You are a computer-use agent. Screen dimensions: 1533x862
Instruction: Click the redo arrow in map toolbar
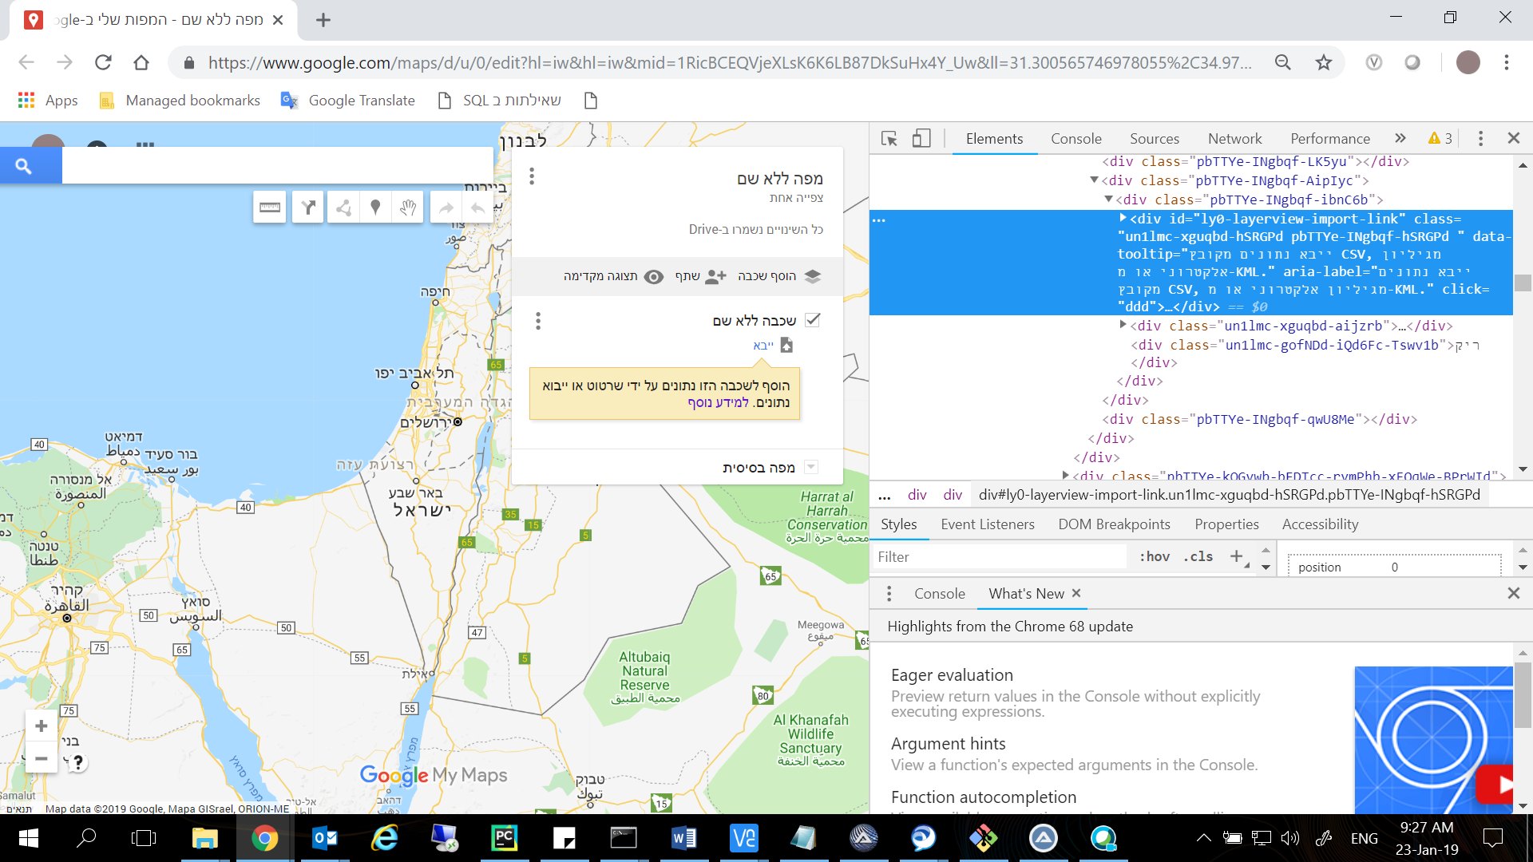[446, 208]
